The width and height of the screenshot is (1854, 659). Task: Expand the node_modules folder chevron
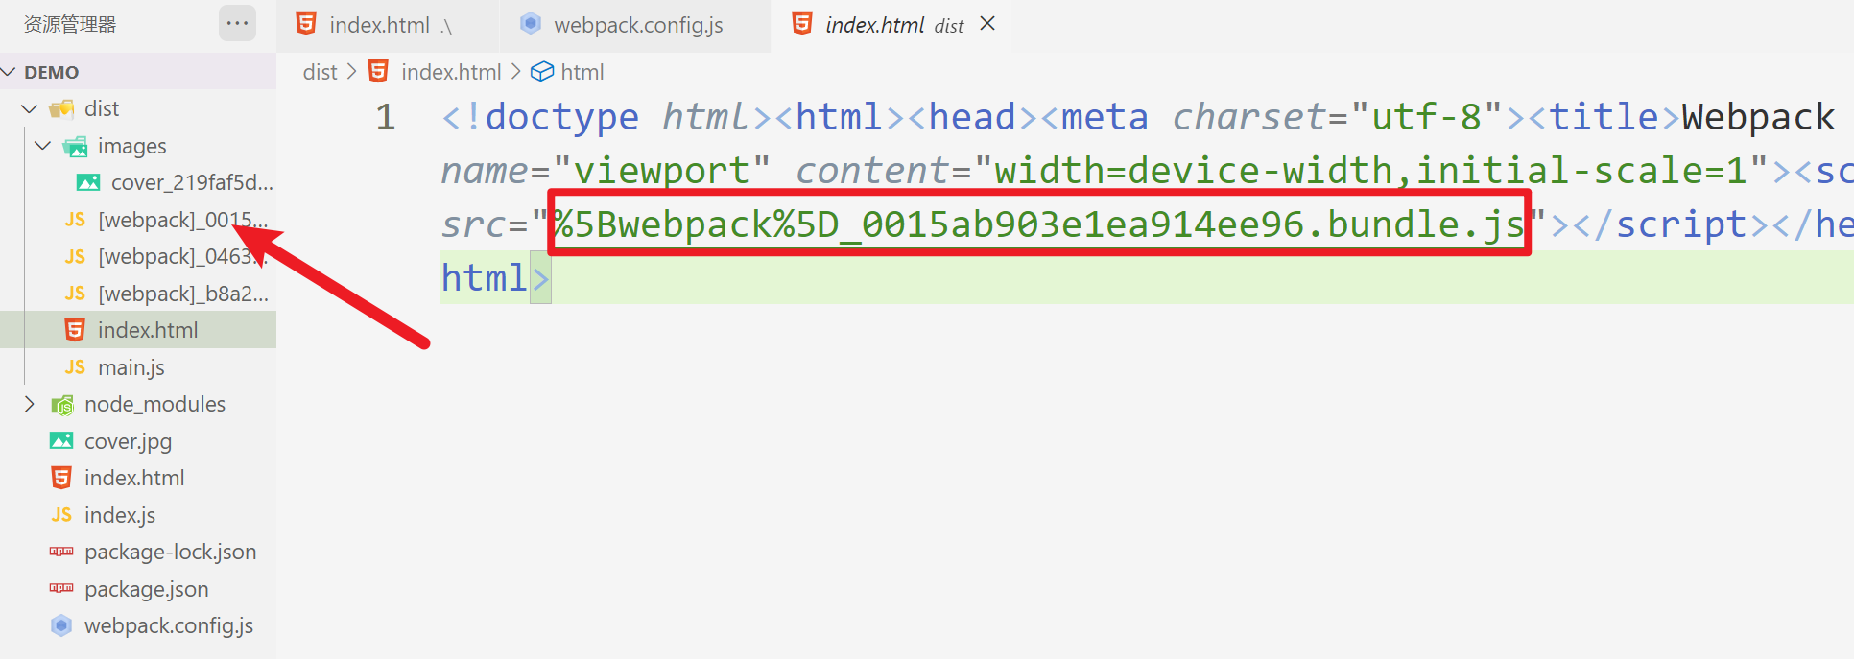(30, 404)
